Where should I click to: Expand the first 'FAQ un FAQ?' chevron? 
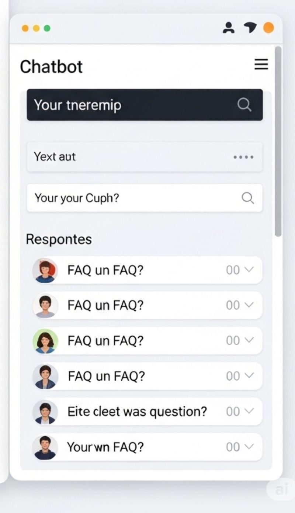click(x=249, y=270)
